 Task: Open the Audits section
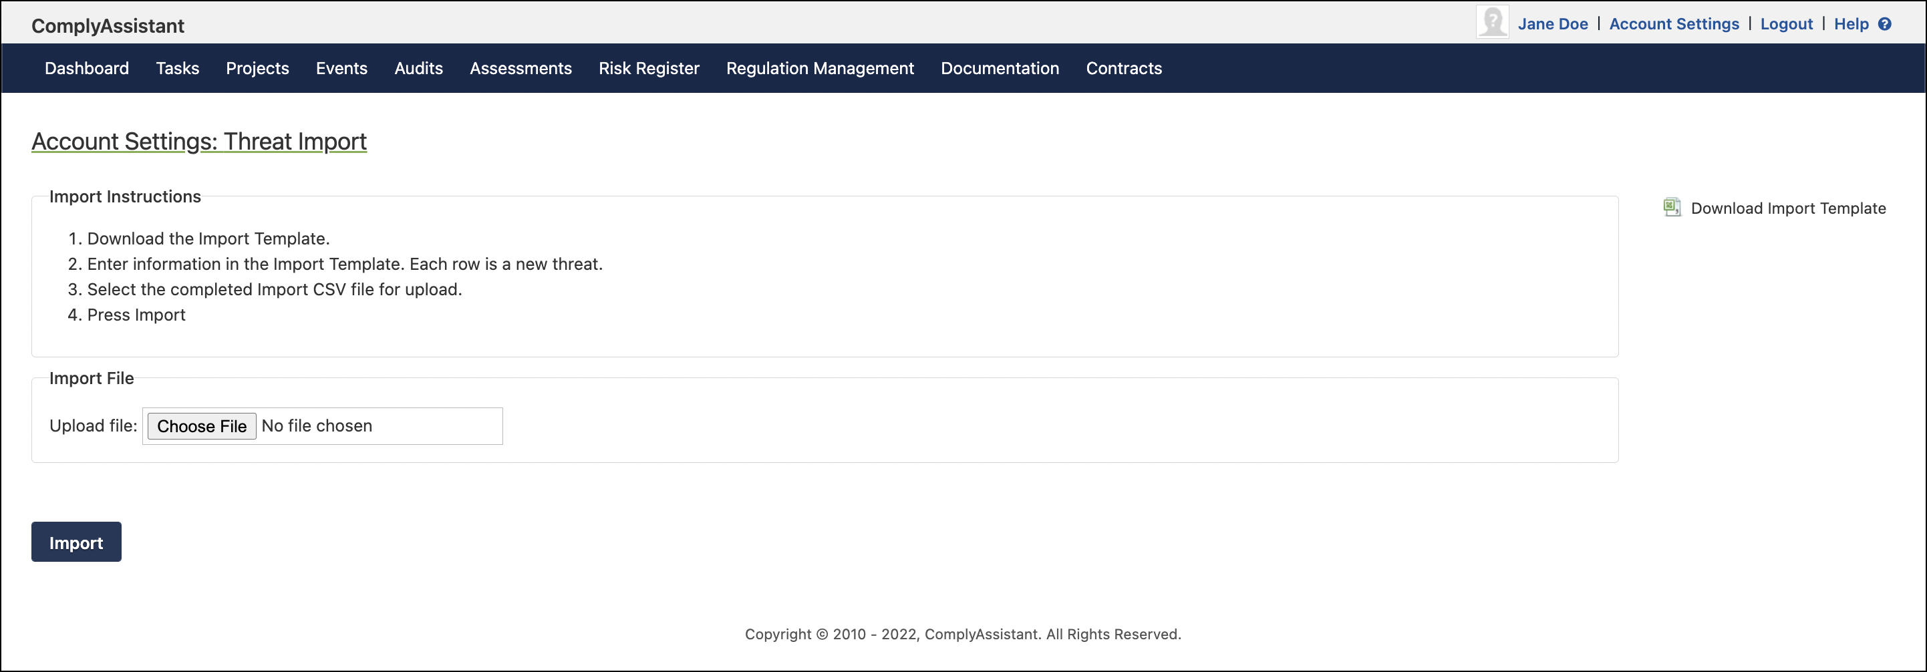(x=418, y=68)
